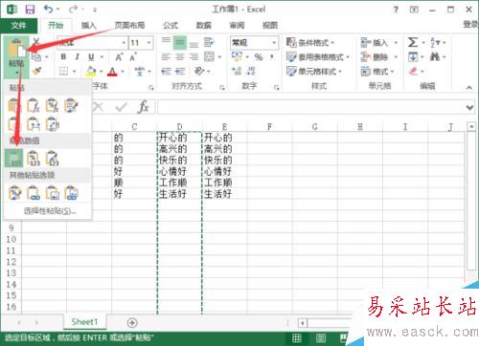The width and height of the screenshot is (479, 346).
Task: Choose the Paste as Picture option
Action: click(52, 193)
